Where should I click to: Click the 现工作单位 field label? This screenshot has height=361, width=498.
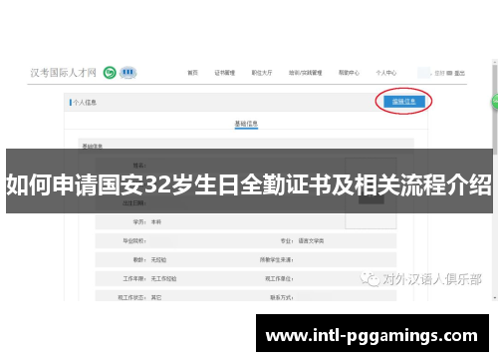pyautogui.click(x=279, y=278)
